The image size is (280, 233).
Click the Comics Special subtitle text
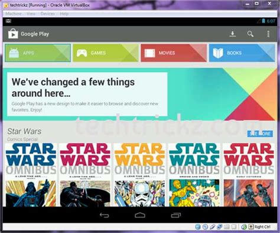tap(22, 140)
